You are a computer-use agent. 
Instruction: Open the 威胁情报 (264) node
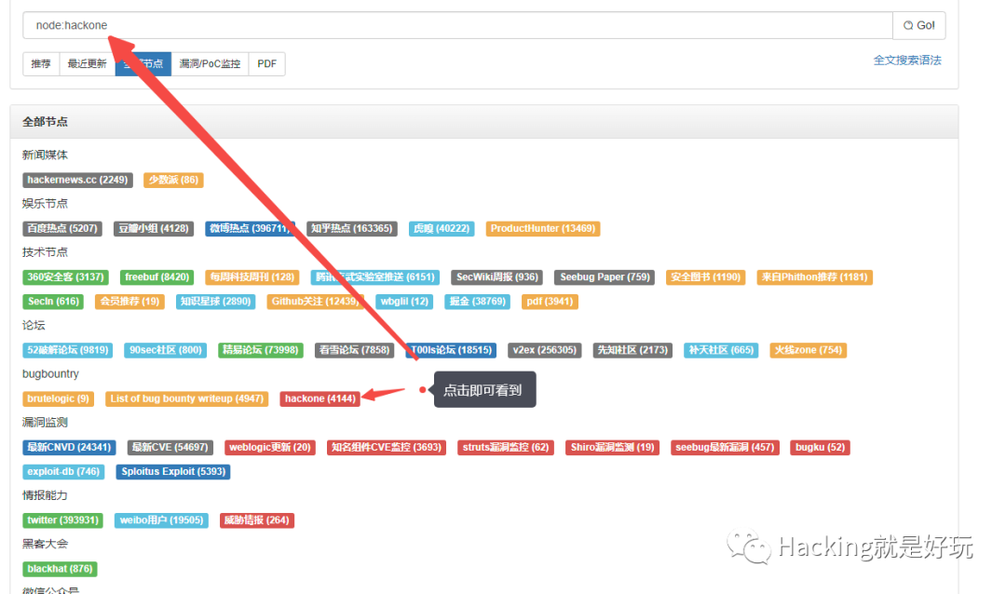pyautogui.click(x=257, y=520)
